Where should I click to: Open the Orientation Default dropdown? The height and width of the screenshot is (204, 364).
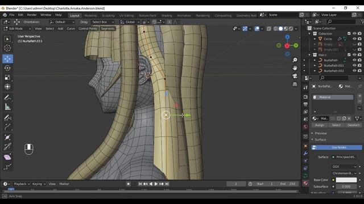(62, 22)
